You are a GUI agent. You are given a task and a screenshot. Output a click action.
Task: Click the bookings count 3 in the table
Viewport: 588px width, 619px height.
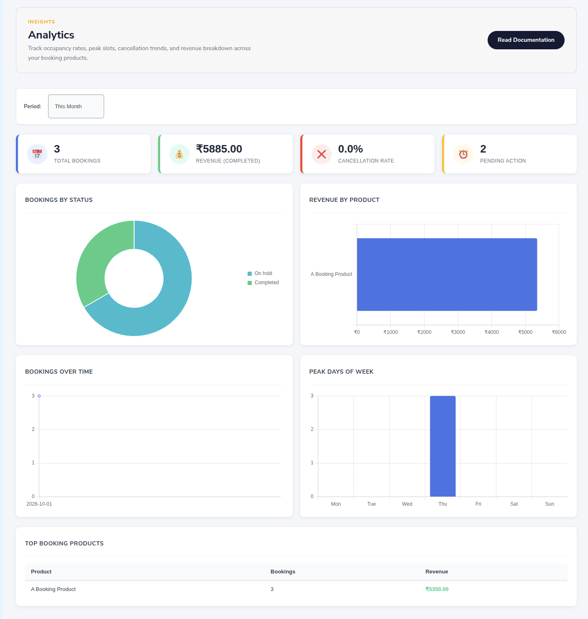(x=272, y=589)
